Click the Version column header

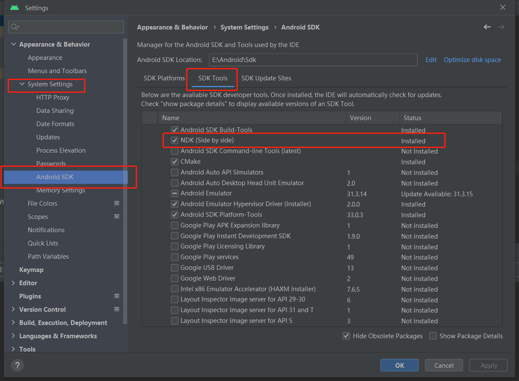tap(373, 118)
